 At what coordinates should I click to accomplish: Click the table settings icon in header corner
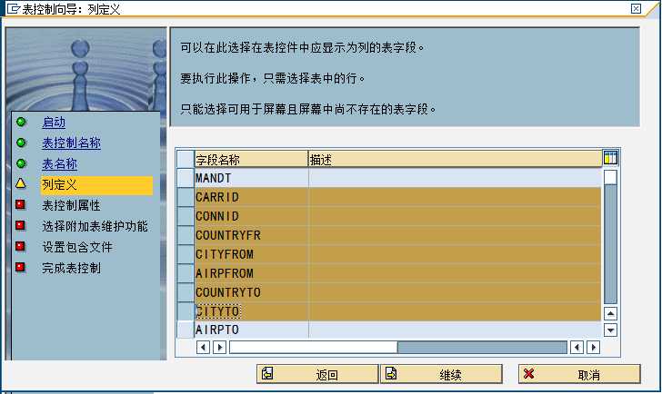[610, 158]
